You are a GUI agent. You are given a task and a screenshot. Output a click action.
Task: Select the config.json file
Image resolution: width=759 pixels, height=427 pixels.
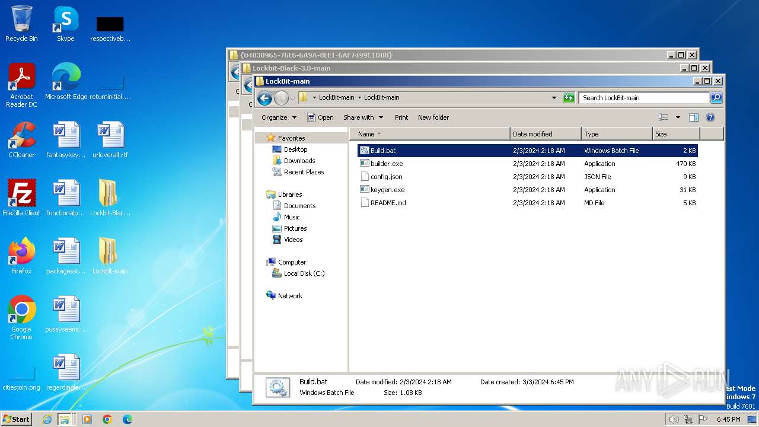pos(528,177)
